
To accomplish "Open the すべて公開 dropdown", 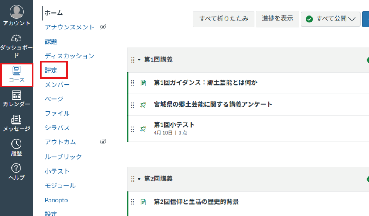I will [x=352, y=19].
